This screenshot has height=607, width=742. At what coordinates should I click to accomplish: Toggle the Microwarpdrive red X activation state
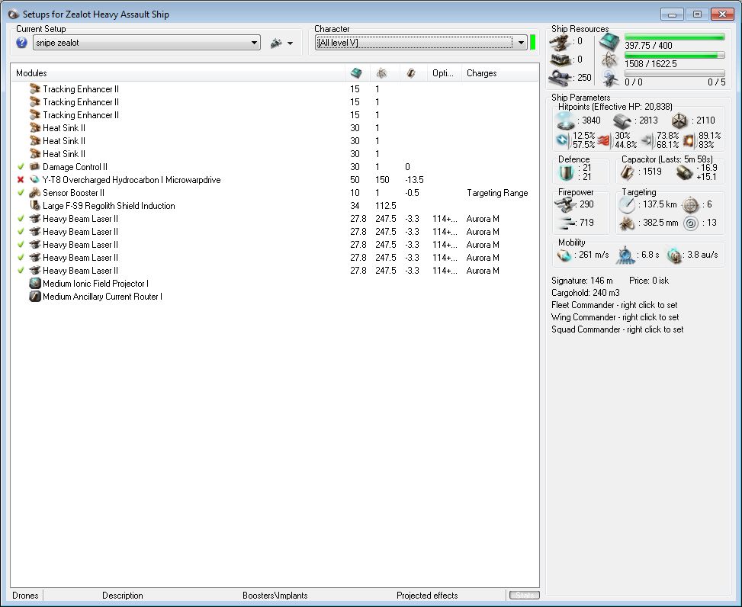pyautogui.click(x=21, y=180)
